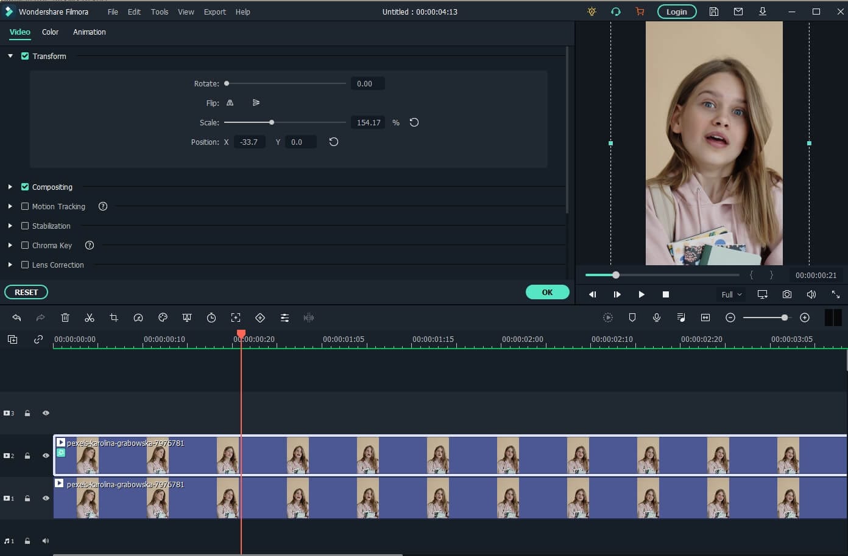Reset the scale value with its reset icon

pyautogui.click(x=414, y=122)
